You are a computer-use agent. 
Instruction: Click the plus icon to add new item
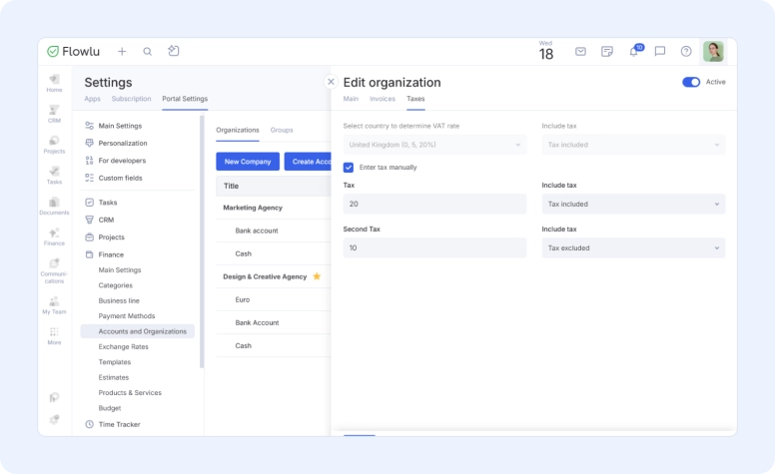122,52
